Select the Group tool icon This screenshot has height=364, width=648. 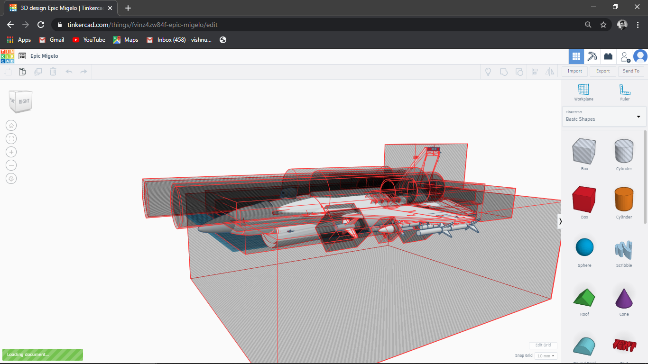pos(504,72)
